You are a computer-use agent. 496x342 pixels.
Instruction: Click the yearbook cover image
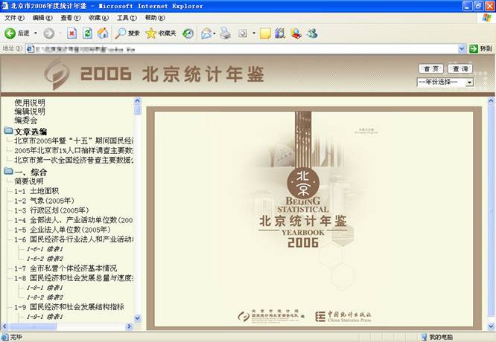(314, 219)
